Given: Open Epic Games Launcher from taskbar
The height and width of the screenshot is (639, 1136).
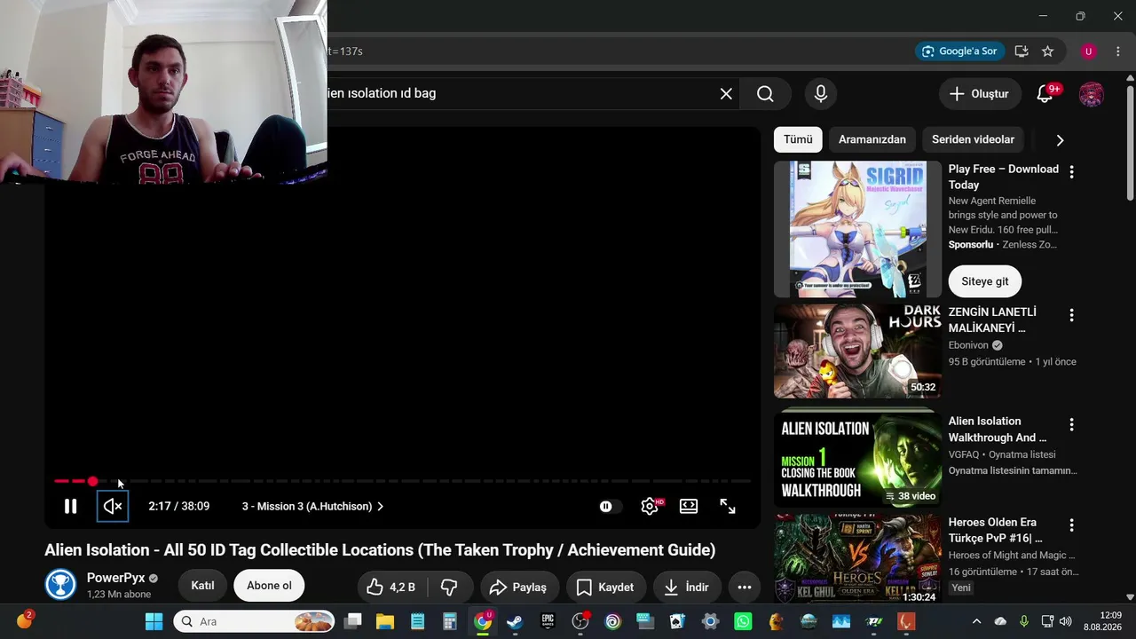Looking at the screenshot, I should click(548, 621).
